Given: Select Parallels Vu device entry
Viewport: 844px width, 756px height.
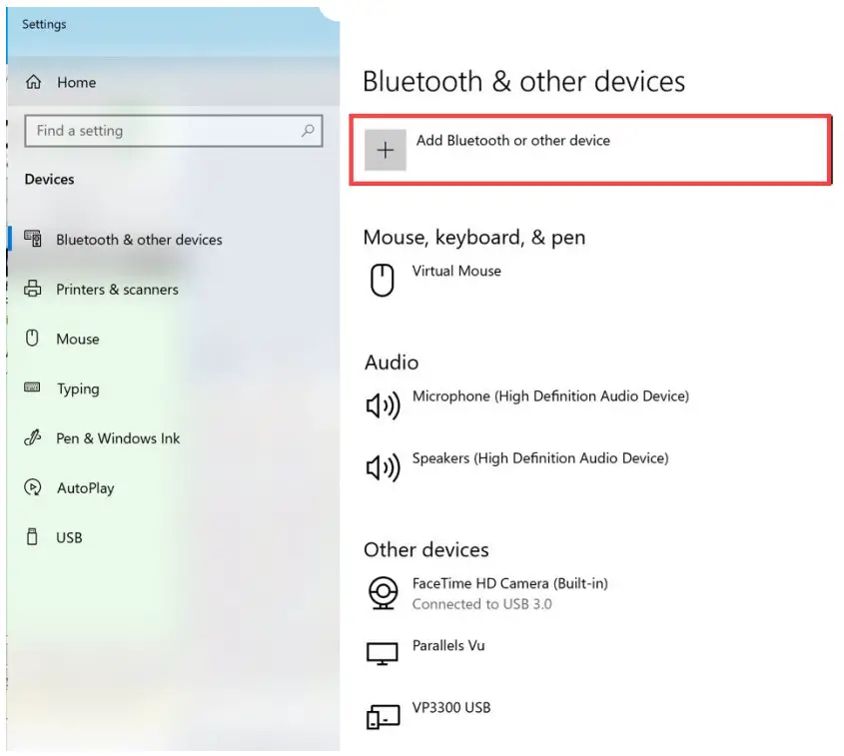Looking at the screenshot, I should (x=448, y=645).
